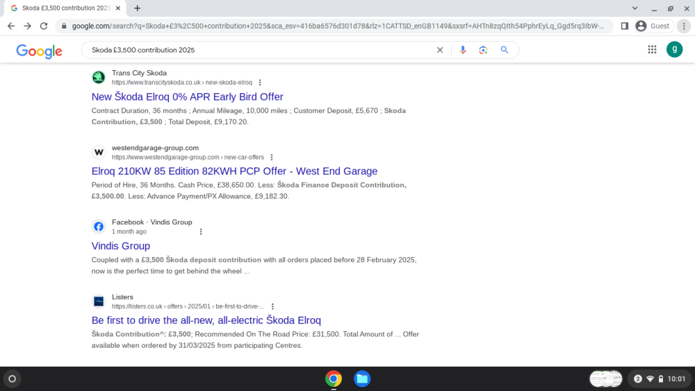This screenshot has height=391, width=695.
Task: Reload the current page
Action: pyautogui.click(x=44, y=26)
